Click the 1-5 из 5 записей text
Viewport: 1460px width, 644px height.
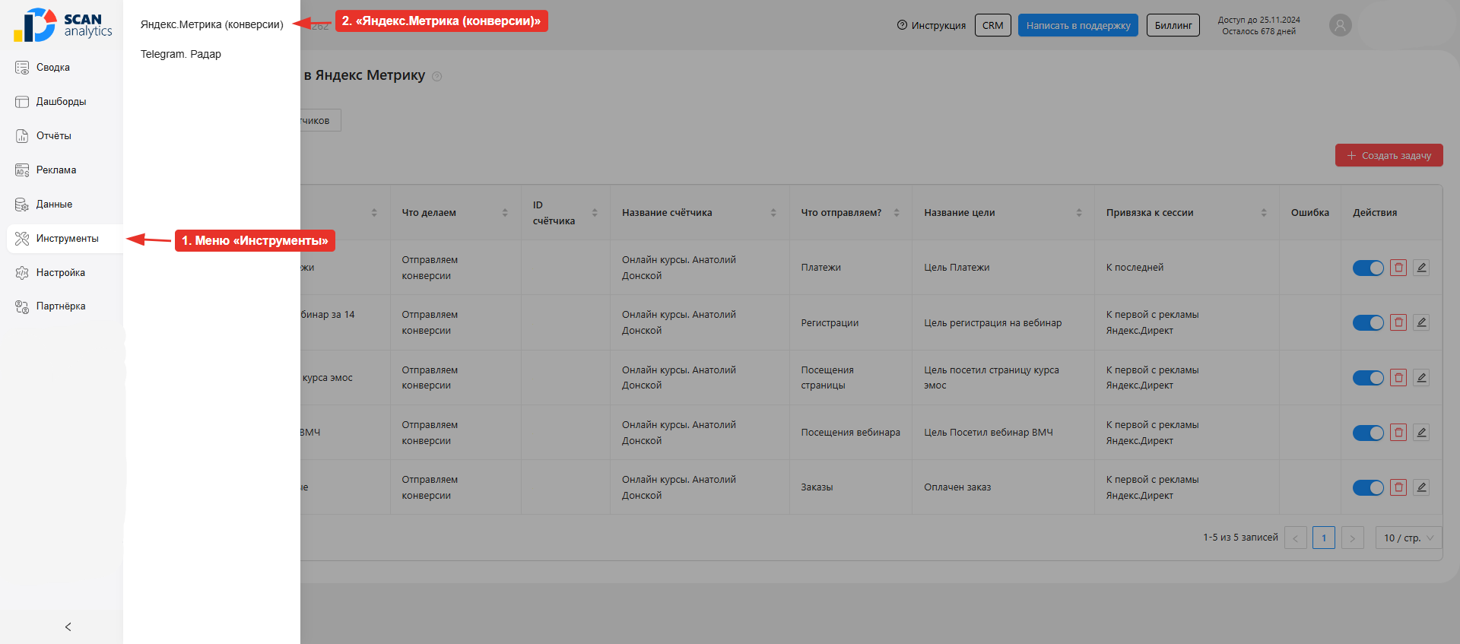click(1240, 538)
